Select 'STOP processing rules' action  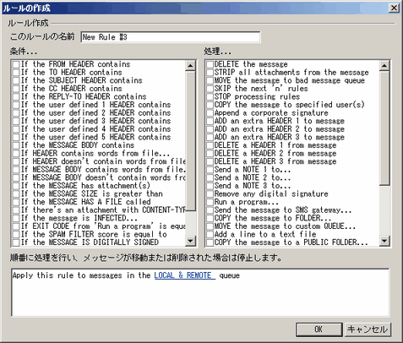(210, 97)
